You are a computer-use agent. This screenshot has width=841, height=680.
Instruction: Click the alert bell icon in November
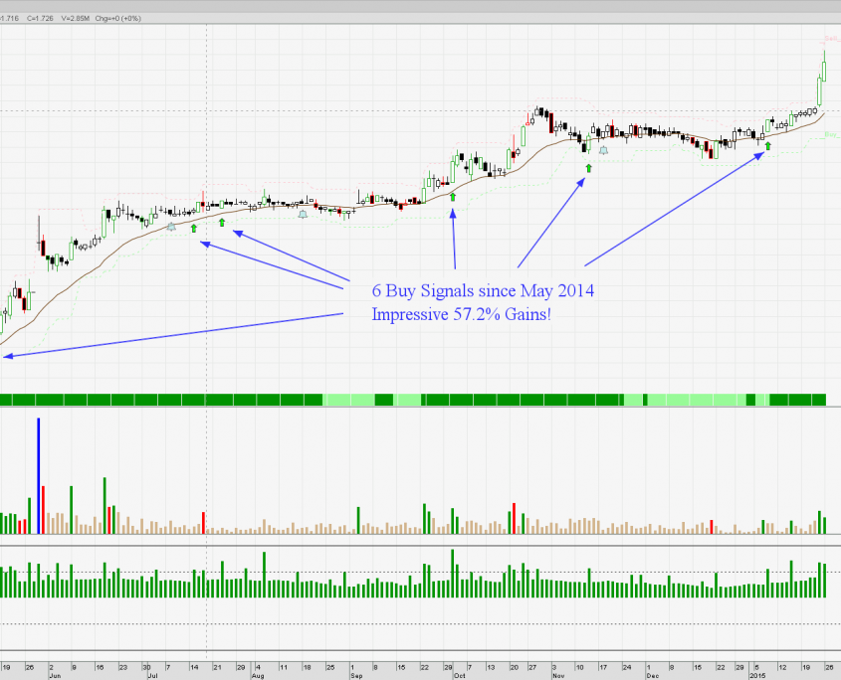pos(603,150)
